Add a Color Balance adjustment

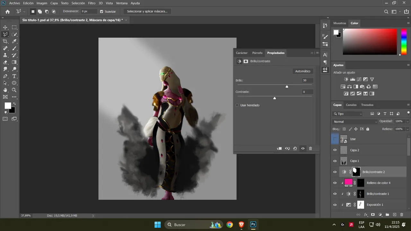pos(349,87)
